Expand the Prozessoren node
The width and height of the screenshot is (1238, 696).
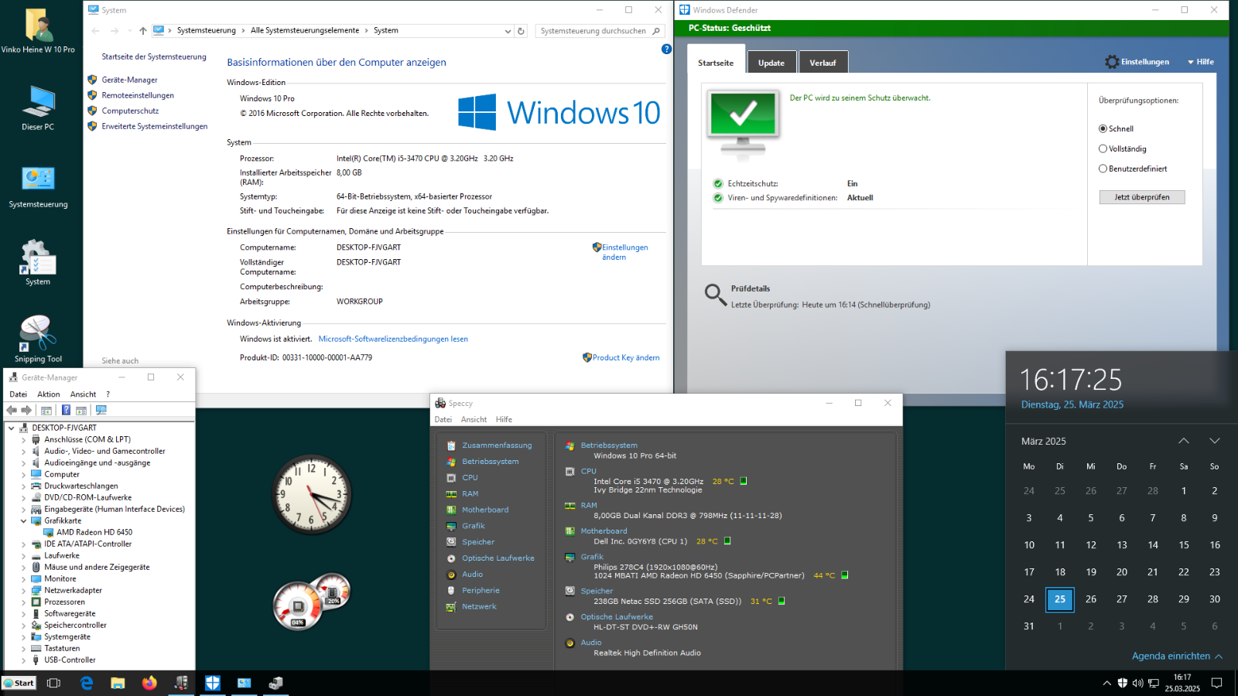pos(23,602)
